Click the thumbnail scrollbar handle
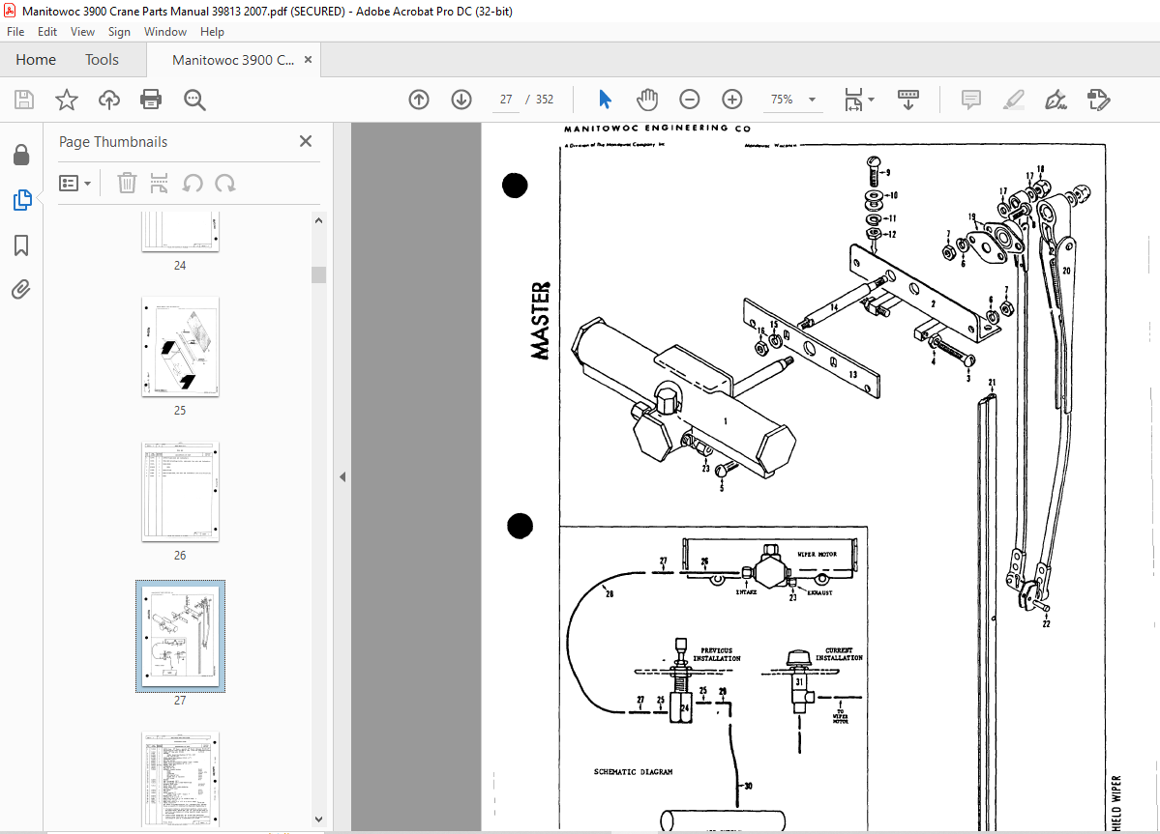Image resolution: width=1160 pixels, height=834 pixels. coord(319,274)
